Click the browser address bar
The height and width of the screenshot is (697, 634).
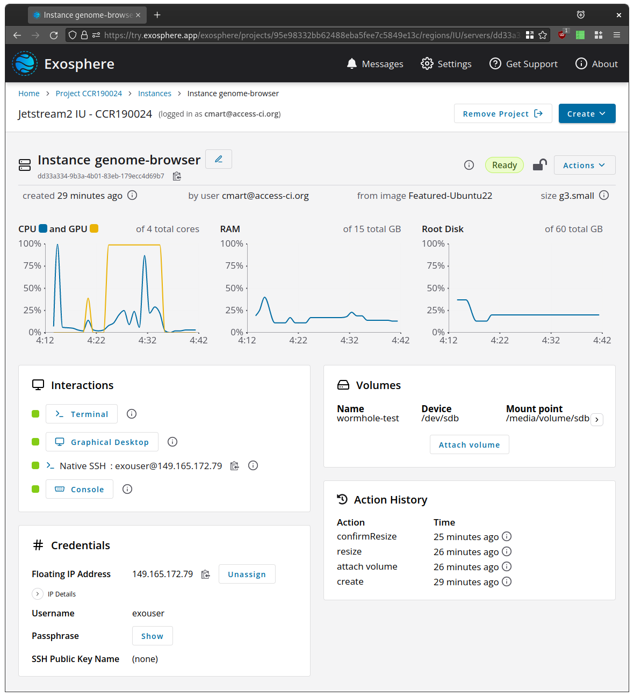(x=309, y=35)
